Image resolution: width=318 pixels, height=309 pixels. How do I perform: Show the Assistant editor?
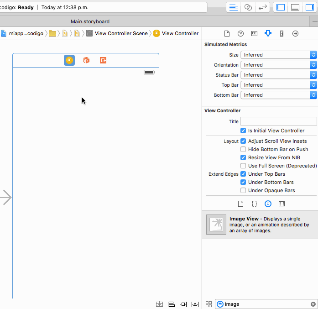(248, 7)
